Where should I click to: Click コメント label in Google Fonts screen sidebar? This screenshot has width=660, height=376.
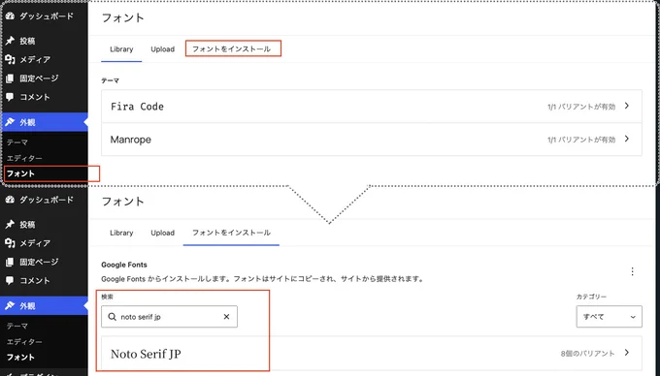(35, 281)
